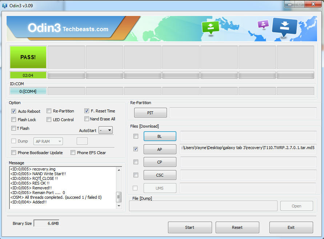Click the BL file path field
Image resolution: width=324 pixels, height=239 pixels.
(x=248, y=136)
